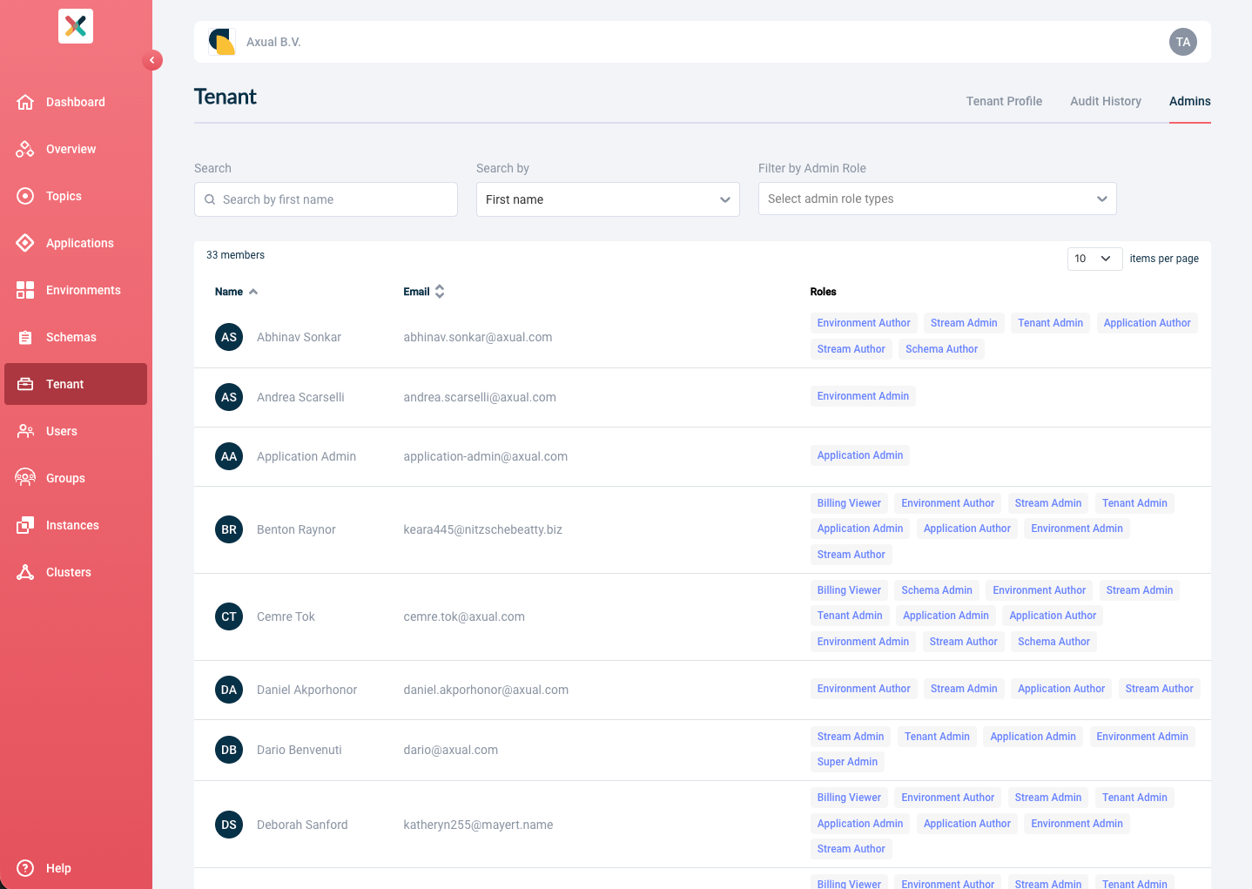This screenshot has width=1252, height=889.
Task: Open the Help icon at the bottom
Action: (25, 868)
